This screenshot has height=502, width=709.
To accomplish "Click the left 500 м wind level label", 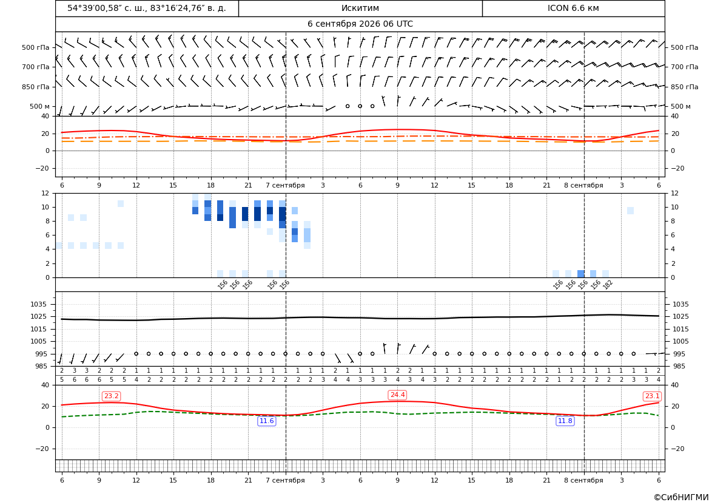I will coord(40,106).
